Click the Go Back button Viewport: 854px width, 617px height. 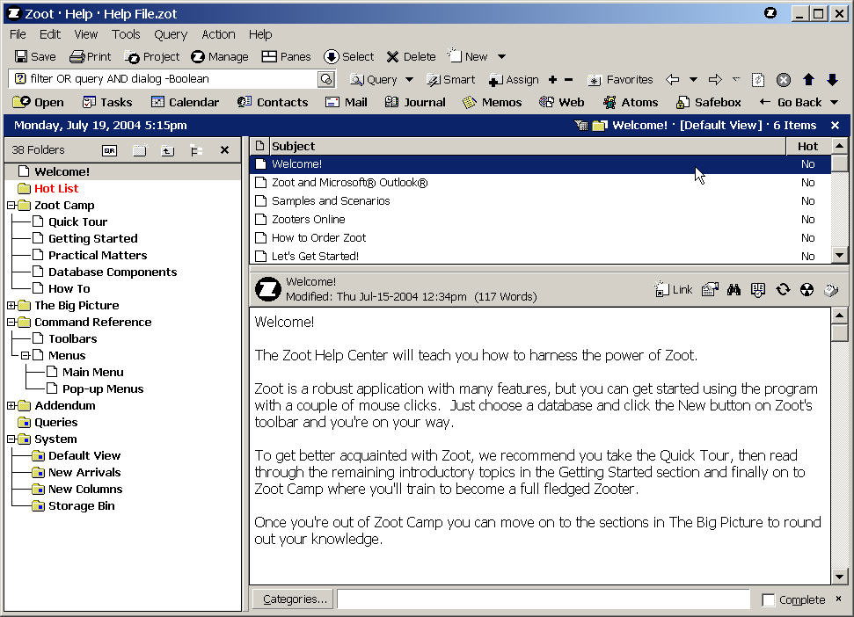pyautogui.click(x=791, y=102)
